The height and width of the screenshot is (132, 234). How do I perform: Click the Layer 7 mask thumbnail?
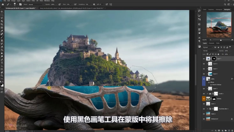[214, 59]
